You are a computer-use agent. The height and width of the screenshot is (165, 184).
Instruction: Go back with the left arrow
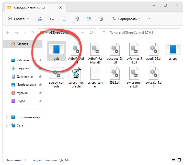click(x=8, y=33)
